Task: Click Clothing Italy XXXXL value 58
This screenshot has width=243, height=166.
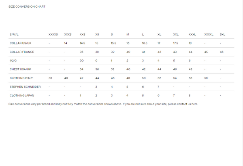Action: coord(206,78)
